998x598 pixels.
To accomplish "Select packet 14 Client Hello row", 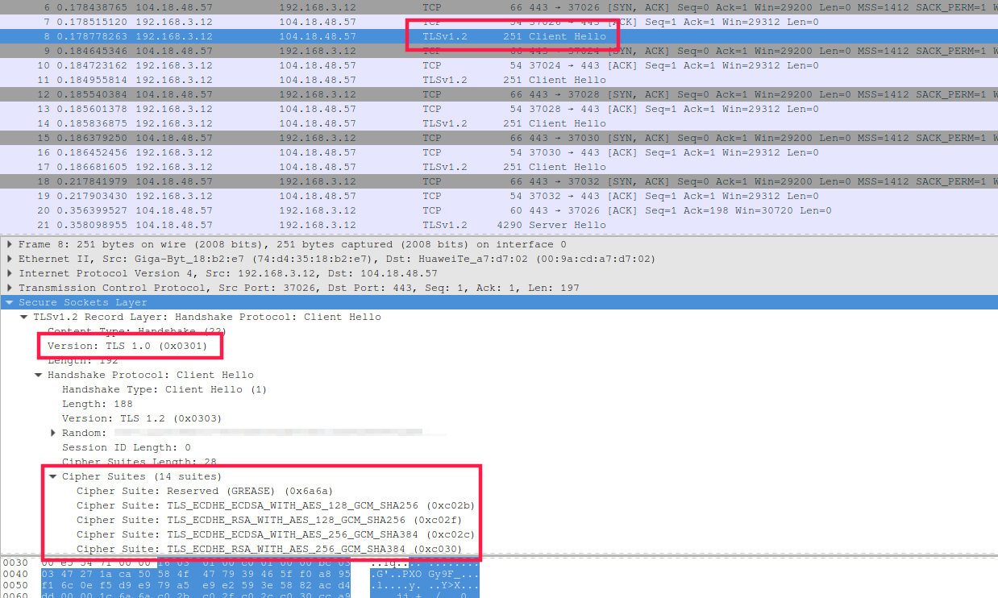I will [x=499, y=123].
